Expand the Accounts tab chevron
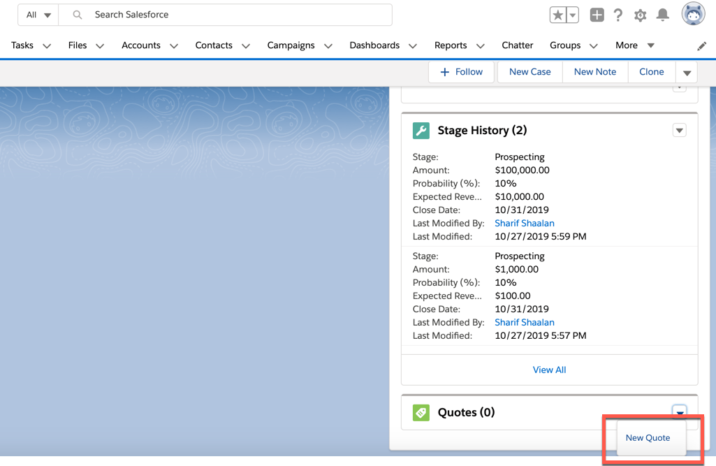The height and width of the screenshot is (466, 716). [x=174, y=45]
